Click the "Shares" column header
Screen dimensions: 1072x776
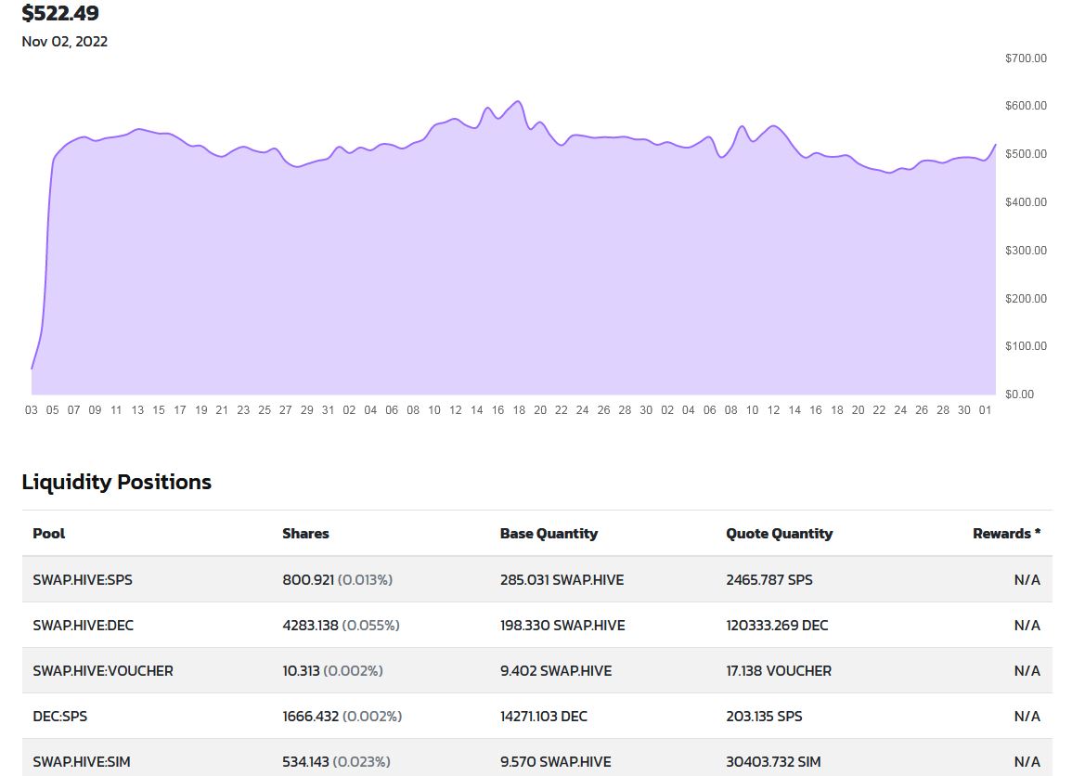click(305, 534)
